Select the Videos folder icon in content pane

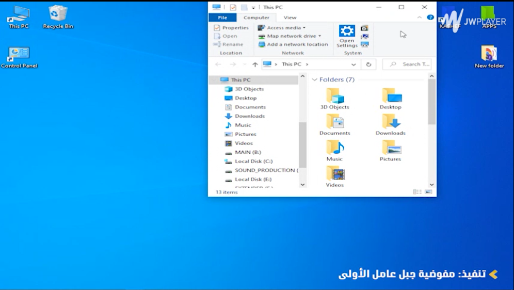(335, 176)
